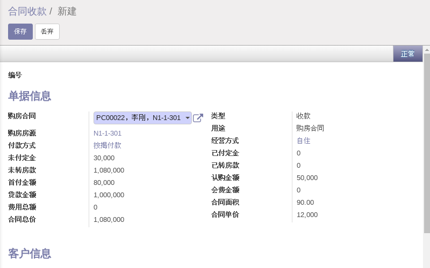
Task: Open the 按揭付款 payment method link
Action: 107,145
